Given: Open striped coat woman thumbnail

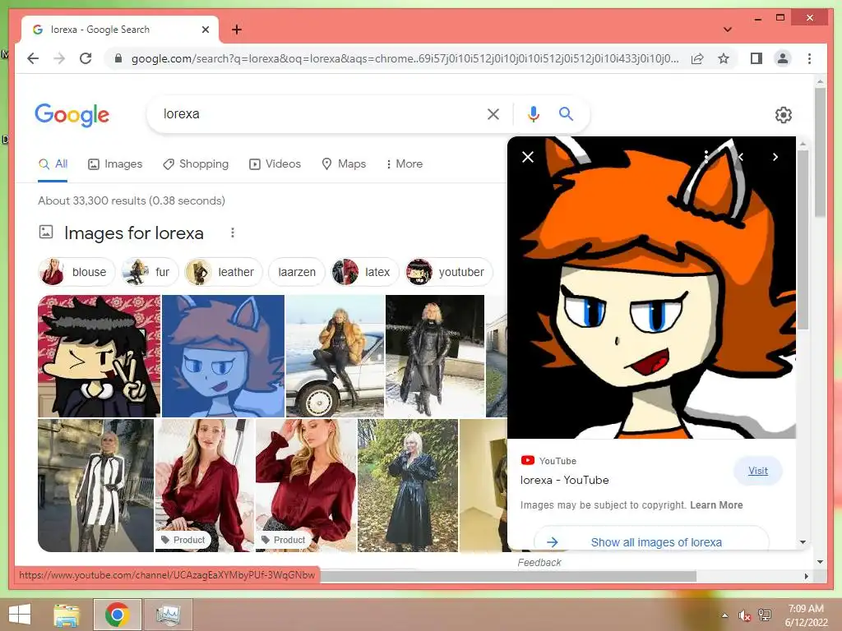Looking at the screenshot, I should point(95,486).
